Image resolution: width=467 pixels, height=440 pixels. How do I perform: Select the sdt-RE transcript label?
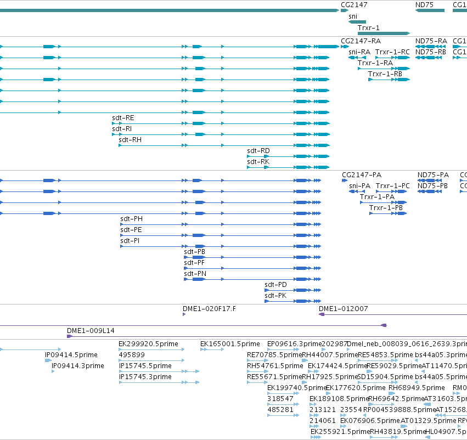click(123, 118)
